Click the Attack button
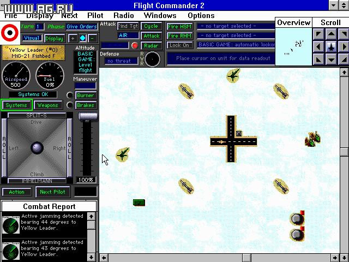The width and height of the screenshot is (349, 262). point(151,35)
